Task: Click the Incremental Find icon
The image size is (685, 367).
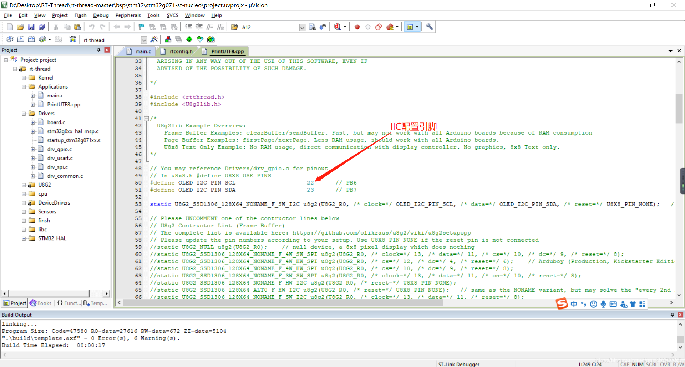Action: (x=323, y=27)
